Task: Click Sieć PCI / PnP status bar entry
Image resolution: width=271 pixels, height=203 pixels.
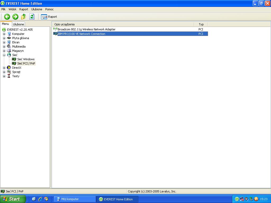Action: (x=15, y=191)
